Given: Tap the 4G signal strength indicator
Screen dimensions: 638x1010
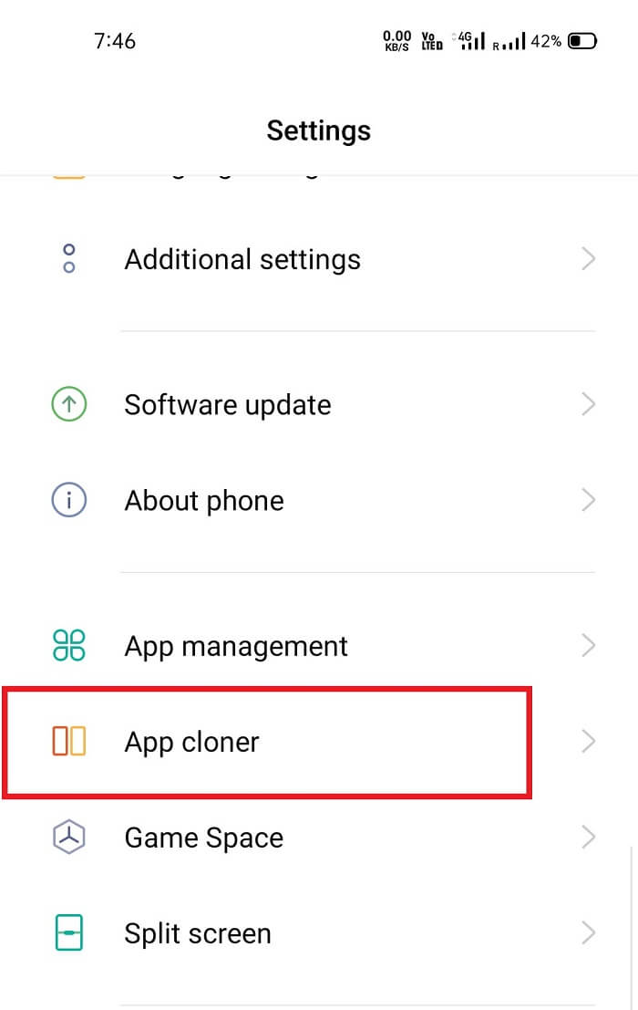Looking at the screenshot, I should click(469, 40).
